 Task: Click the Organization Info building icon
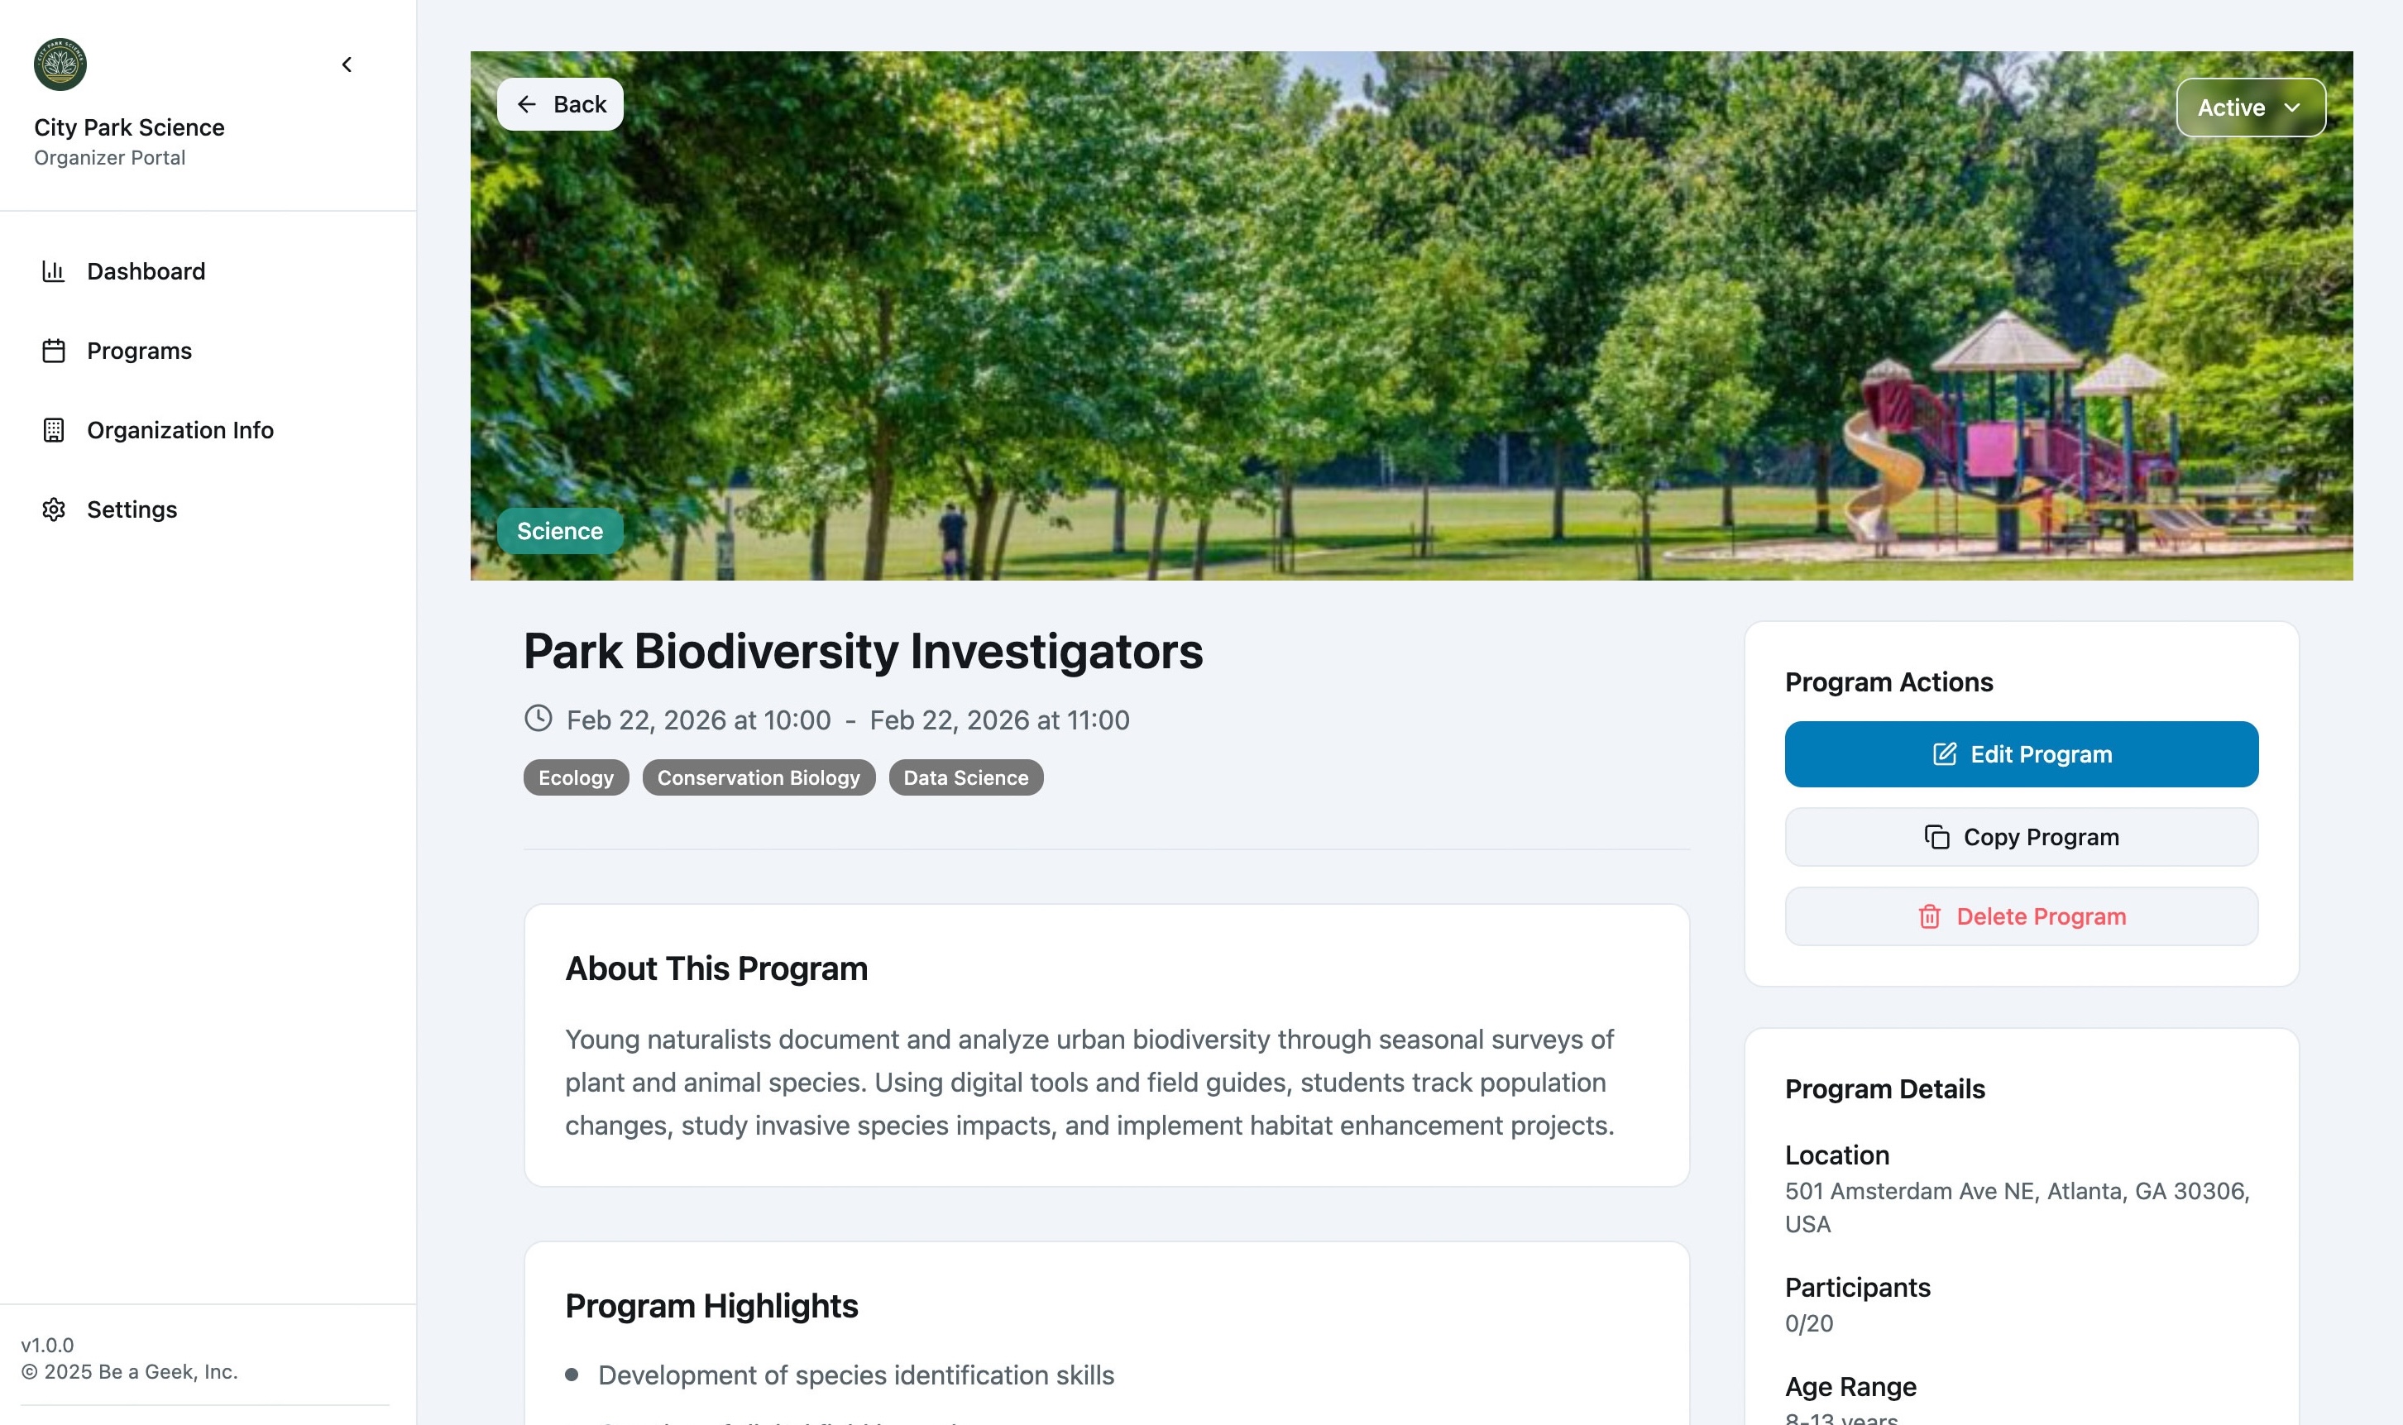click(54, 430)
